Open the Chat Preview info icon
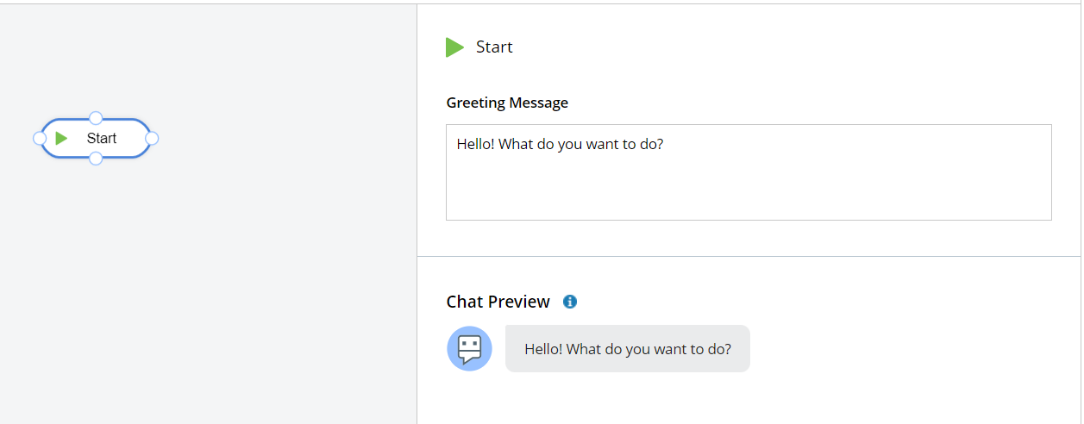Image resolution: width=1084 pixels, height=424 pixels. point(570,302)
